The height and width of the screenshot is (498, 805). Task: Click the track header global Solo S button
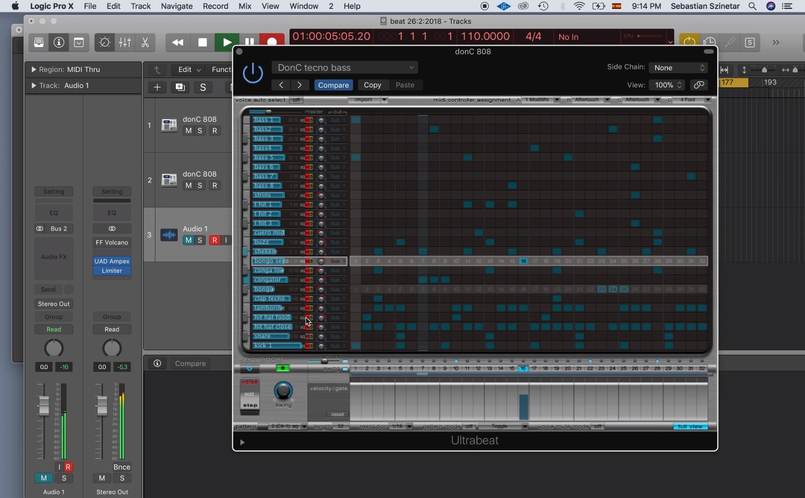tap(203, 87)
